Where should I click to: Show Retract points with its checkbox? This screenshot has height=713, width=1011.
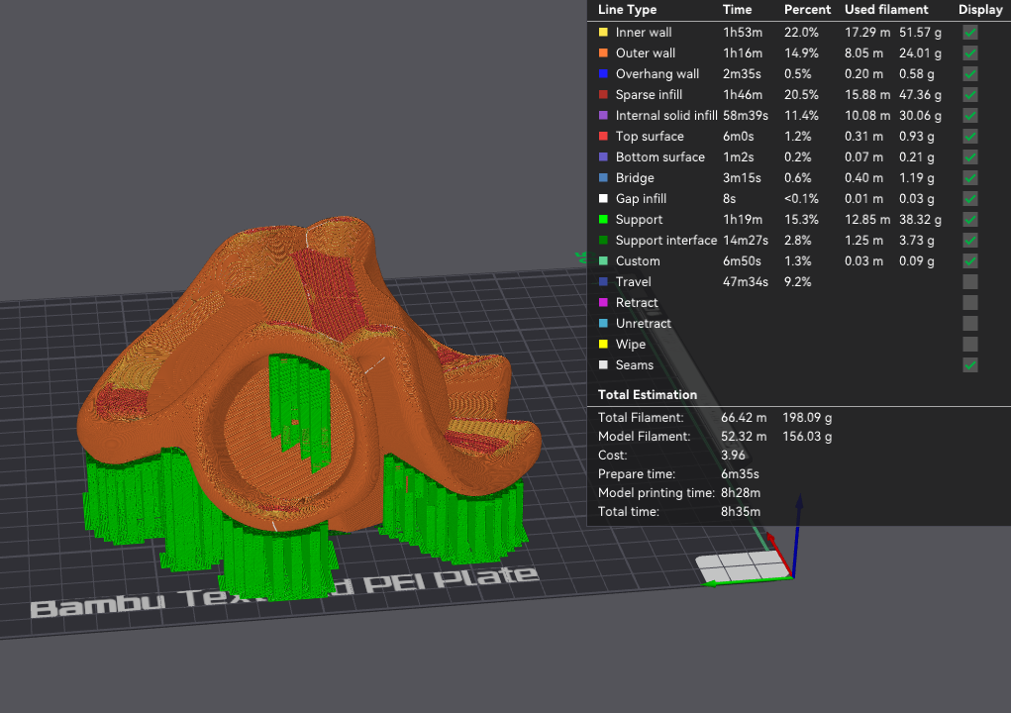[970, 303]
